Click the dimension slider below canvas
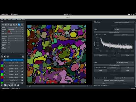Viewport: 136px width, 102px height. pyautogui.click(x=59, y=86)
